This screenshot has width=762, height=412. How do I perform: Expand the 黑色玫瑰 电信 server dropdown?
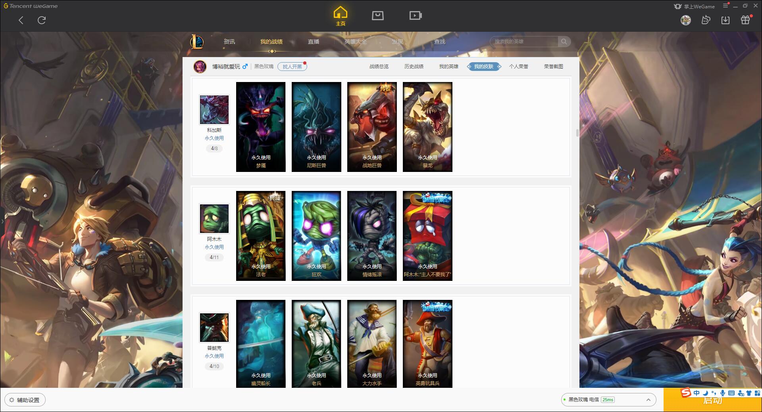coord(608,400)
